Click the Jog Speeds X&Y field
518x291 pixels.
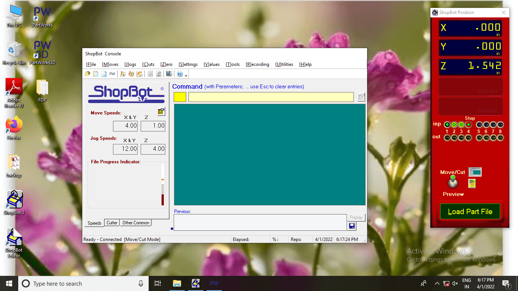click(x=125, y=149)
